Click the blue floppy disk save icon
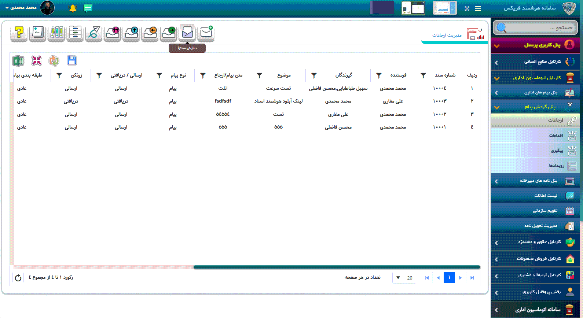The height and width of the screenshot is (318, 583). [x=72, y=61]
